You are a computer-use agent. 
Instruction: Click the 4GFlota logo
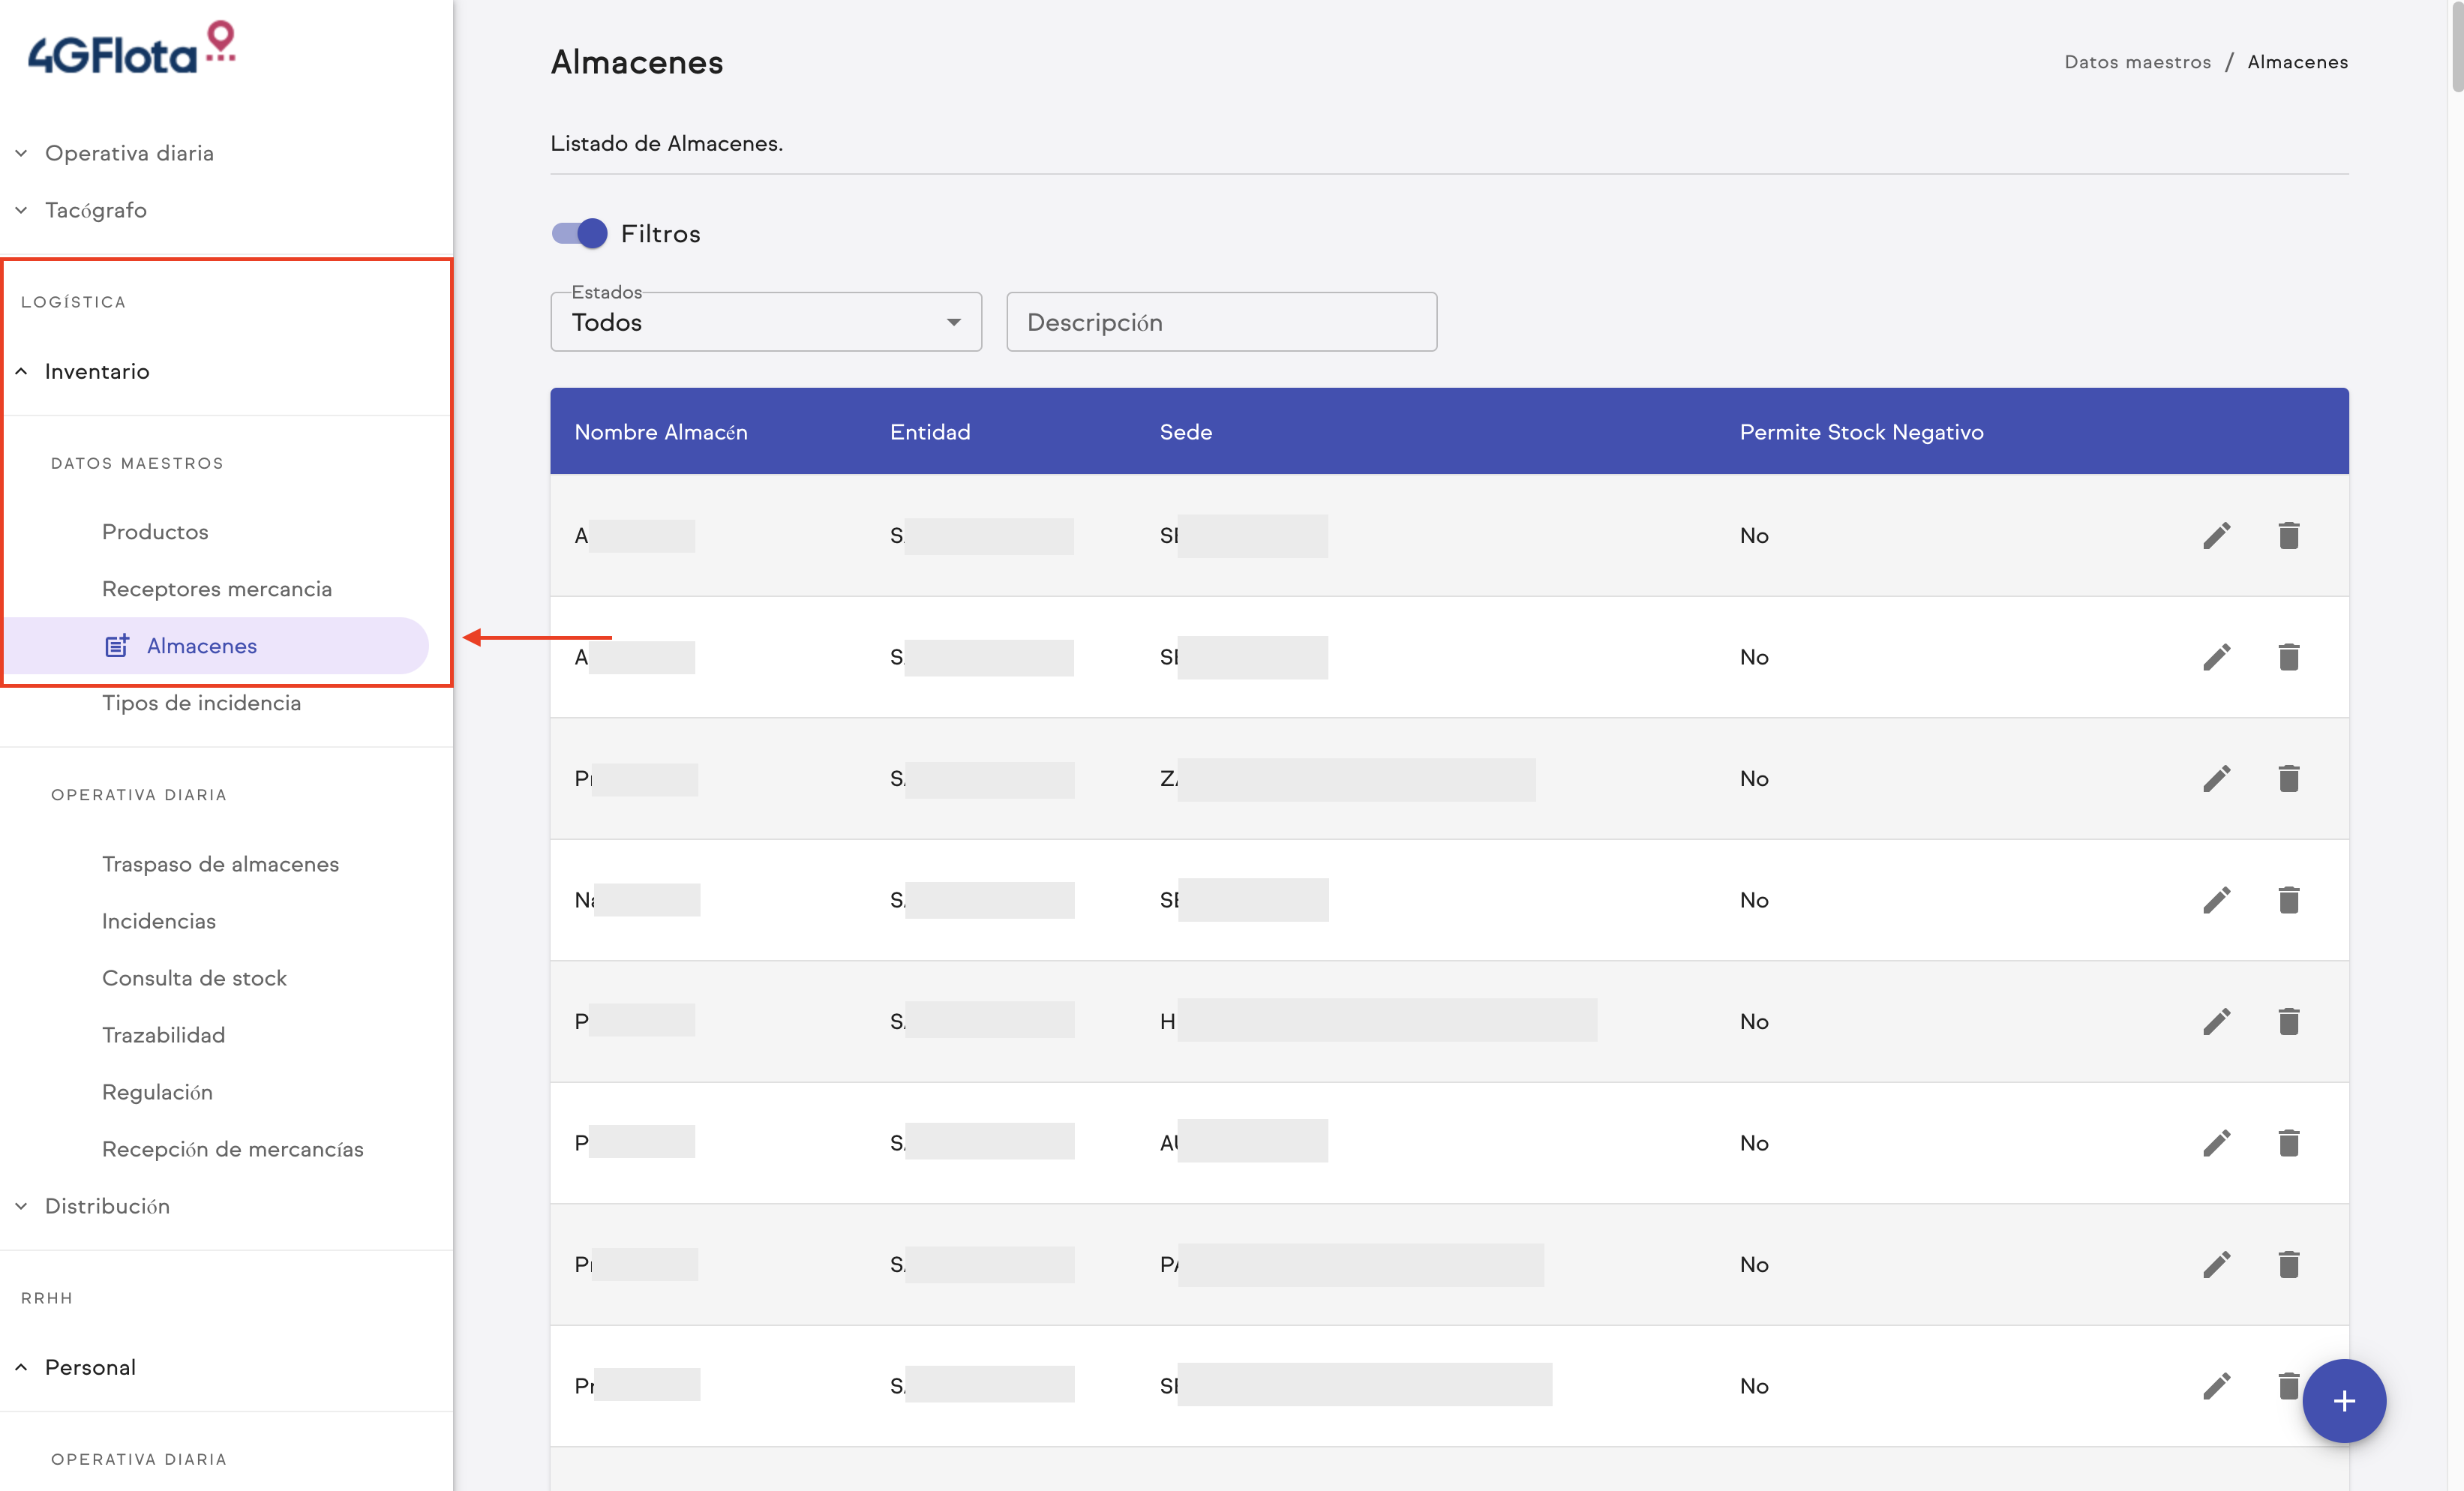coord(131,50)
